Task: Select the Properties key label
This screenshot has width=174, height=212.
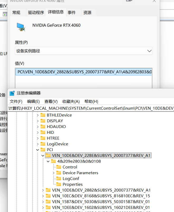Action: [x=73, y=184]
